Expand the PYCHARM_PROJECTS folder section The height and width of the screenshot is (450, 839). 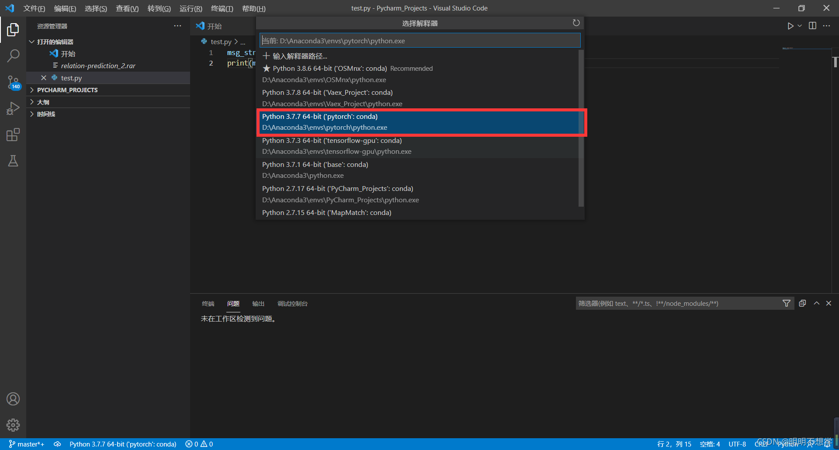pyautogui.click(x=108, y=90)
